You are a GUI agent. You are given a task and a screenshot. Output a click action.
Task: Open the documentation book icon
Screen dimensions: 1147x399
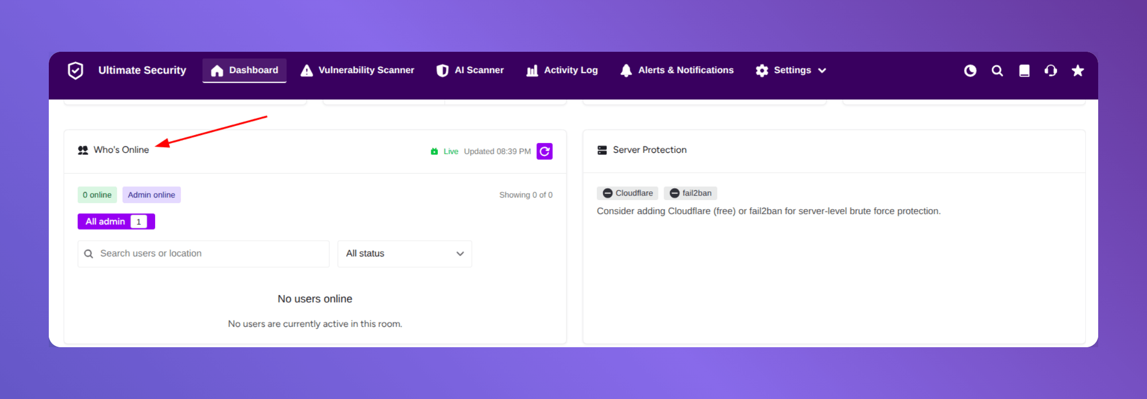[x=1024, y=71]
